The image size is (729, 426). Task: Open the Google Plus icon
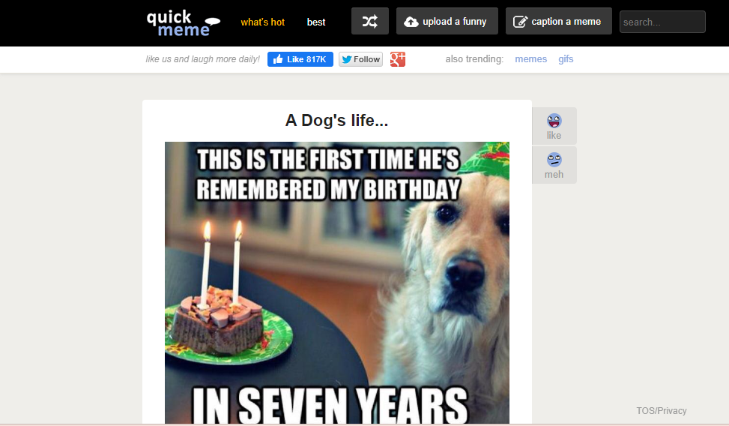click(x=398, y=59)
